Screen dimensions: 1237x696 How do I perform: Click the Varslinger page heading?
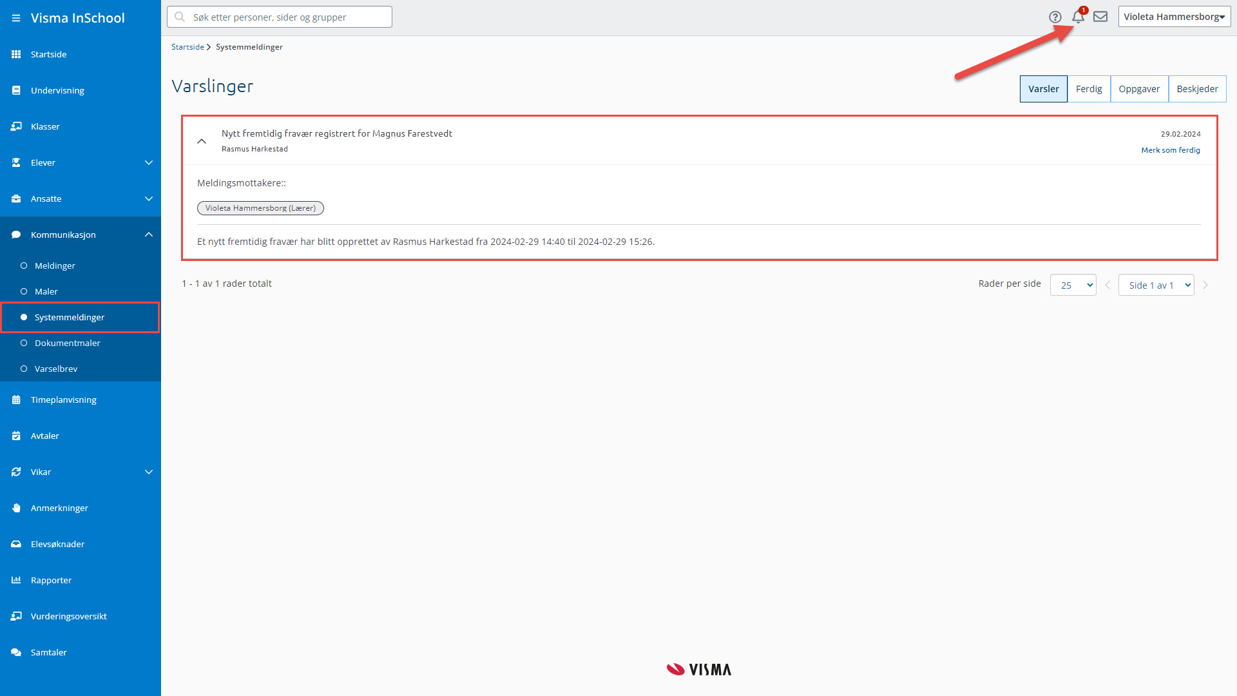(x=213, y=86)
